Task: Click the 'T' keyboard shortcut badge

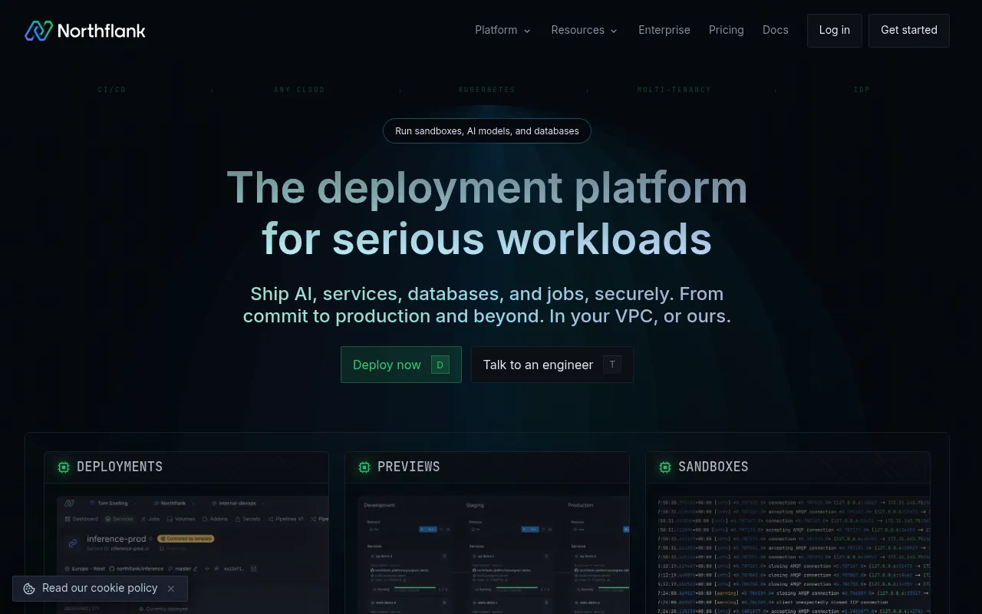Action: (x=612, y=365)
